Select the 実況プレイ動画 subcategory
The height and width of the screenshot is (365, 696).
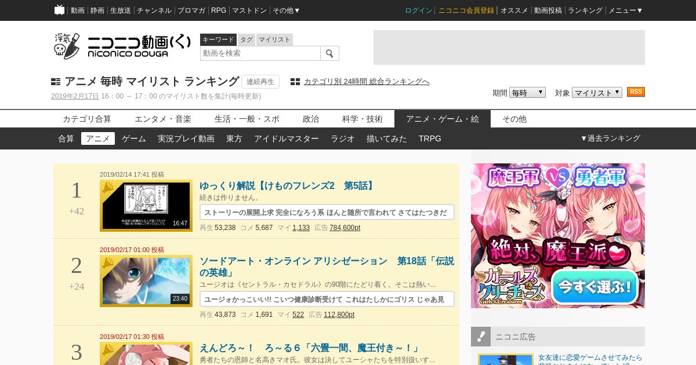point(186,138)
